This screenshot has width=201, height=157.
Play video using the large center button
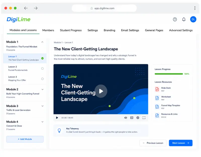click(101, 91)
